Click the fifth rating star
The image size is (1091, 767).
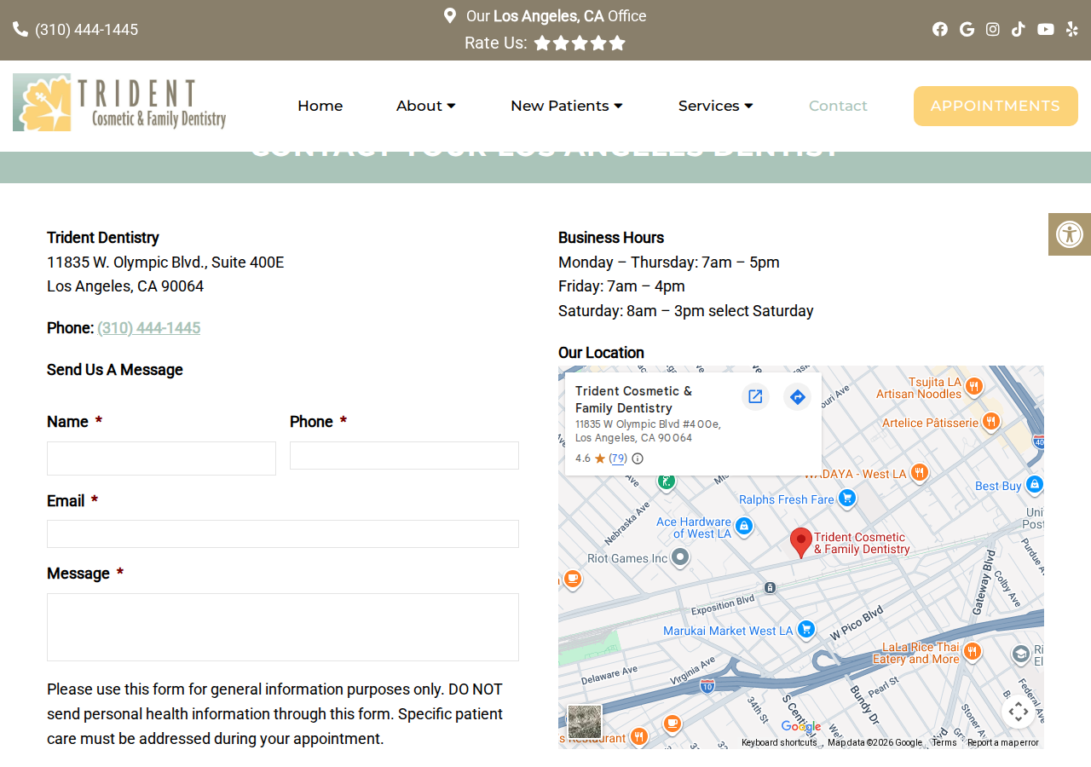pyautogui.click(x=617, y=43)
